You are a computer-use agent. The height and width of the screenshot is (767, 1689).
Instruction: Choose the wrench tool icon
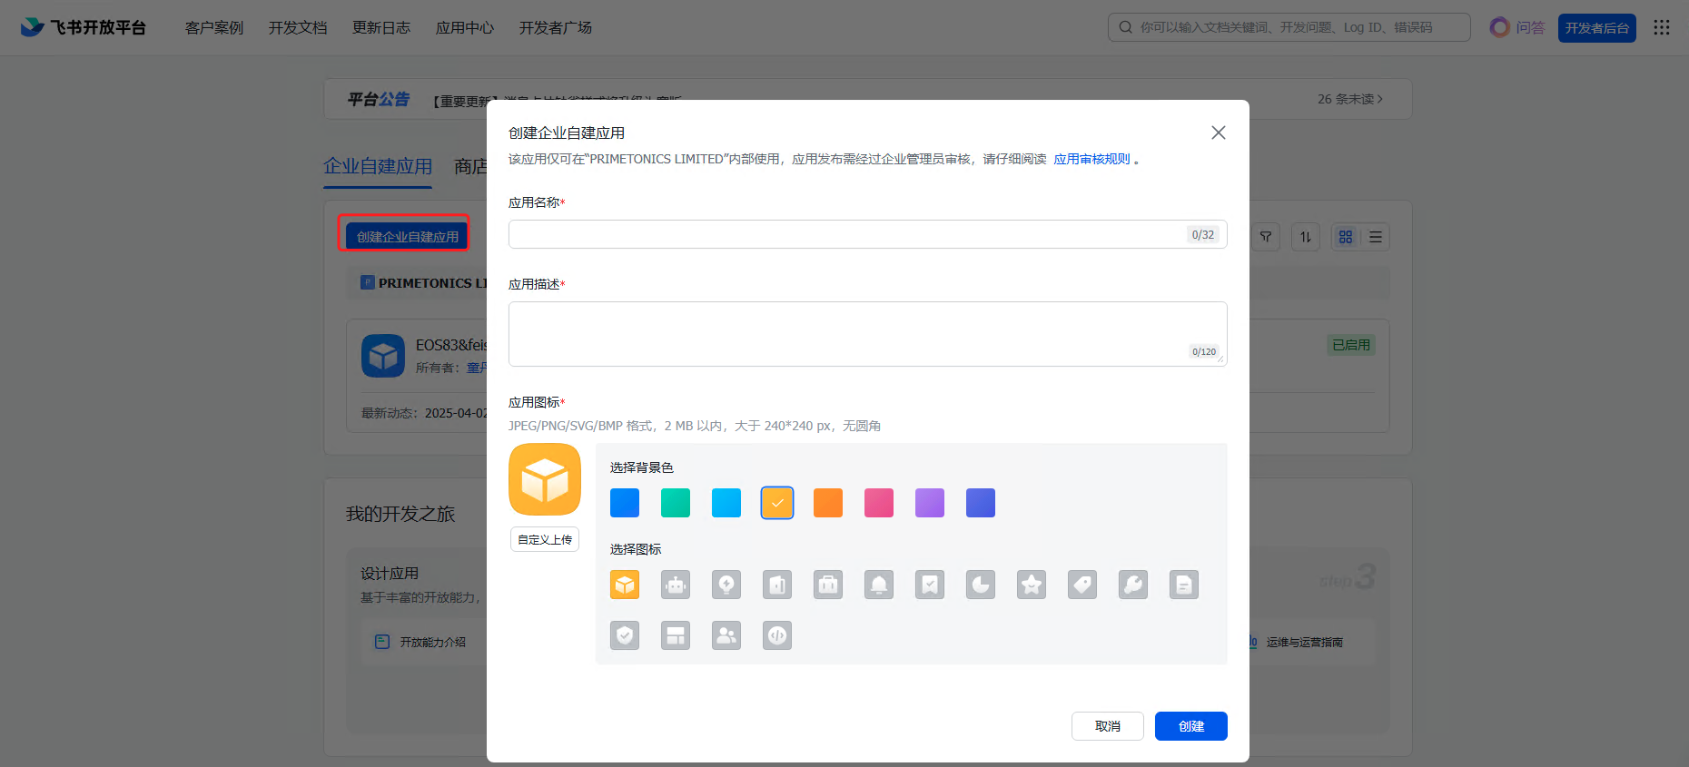point(1133,585)
